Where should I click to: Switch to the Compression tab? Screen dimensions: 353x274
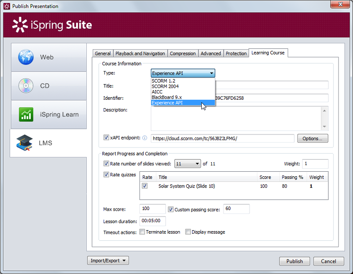183,53
